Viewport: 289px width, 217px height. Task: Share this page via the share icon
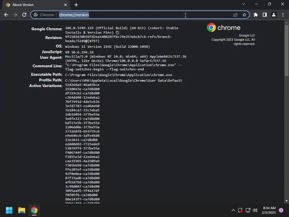(x=235, y=15)
